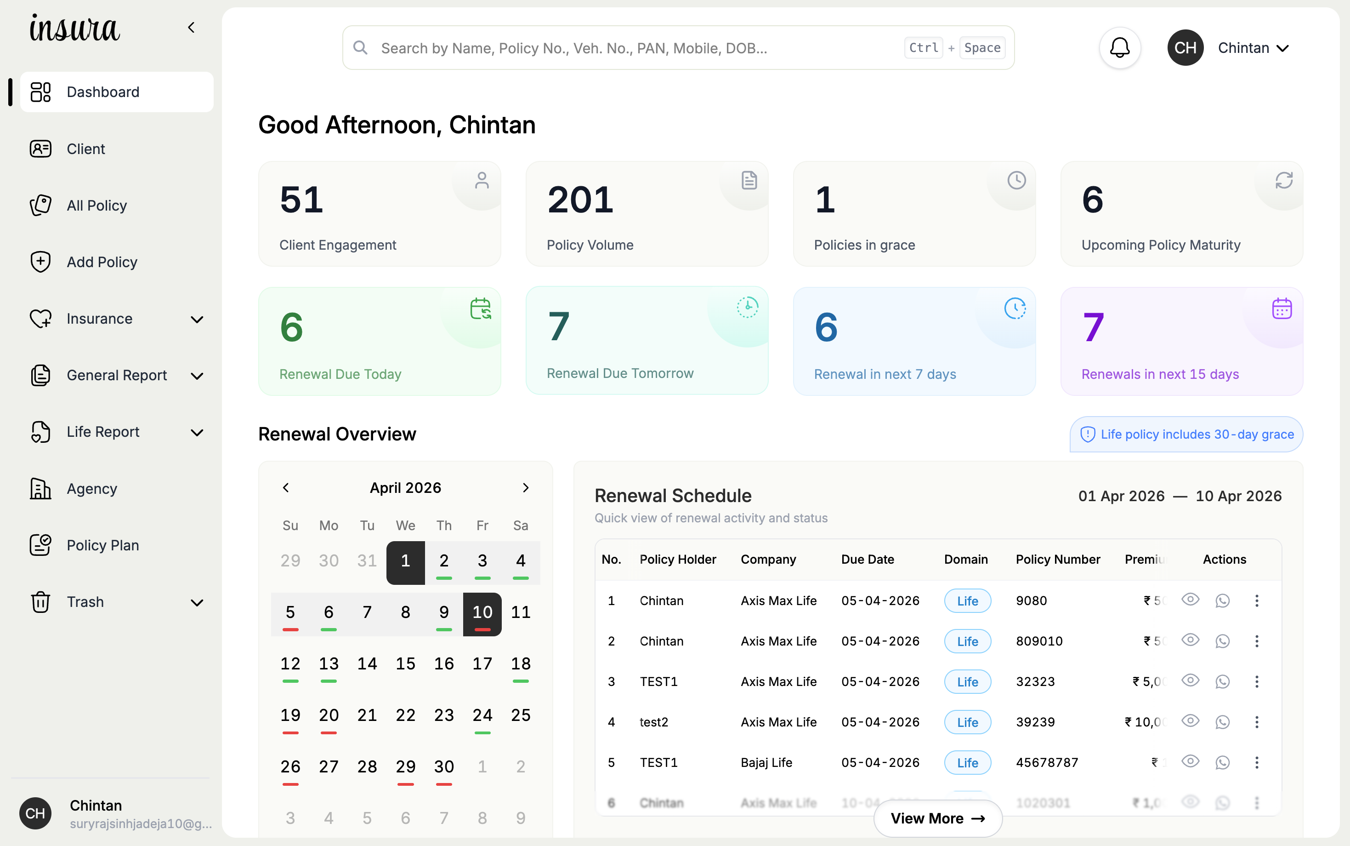Expand the Life Report submenu
Screen dimensions: 1350x846
[x=196, y=432]
